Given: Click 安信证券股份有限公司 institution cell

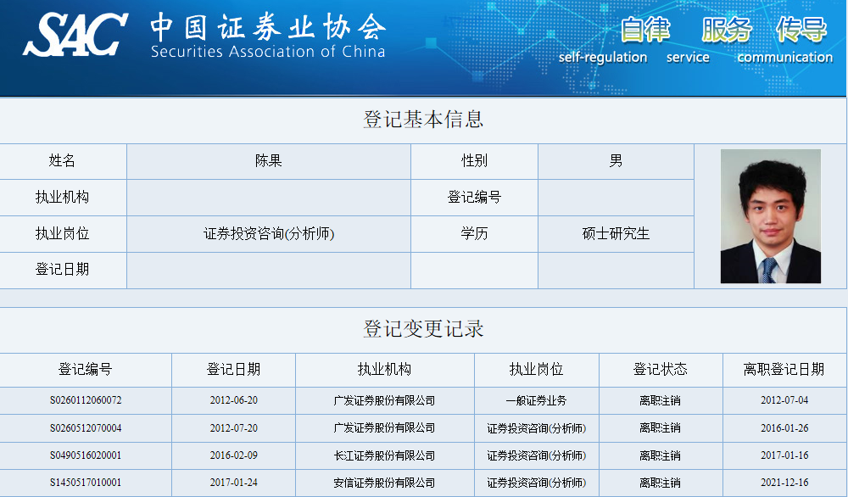Looking at the screenshot, I should click(x=384, y=483).
